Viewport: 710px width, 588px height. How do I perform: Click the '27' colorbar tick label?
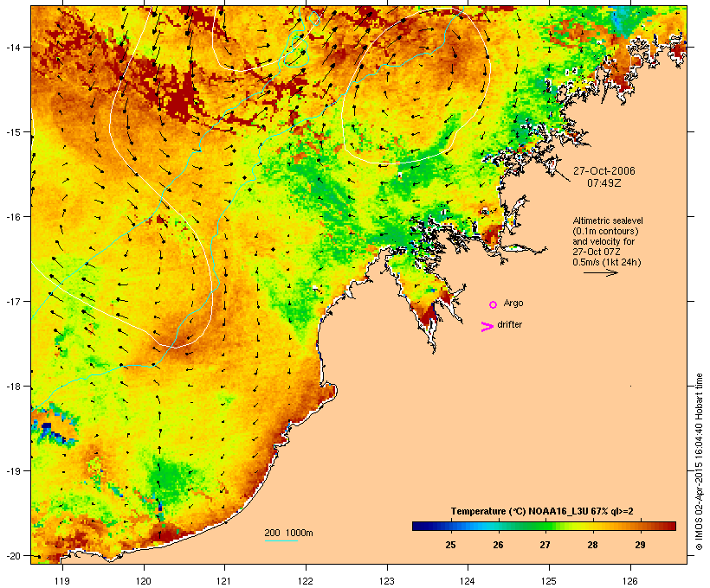click(545, 545)
